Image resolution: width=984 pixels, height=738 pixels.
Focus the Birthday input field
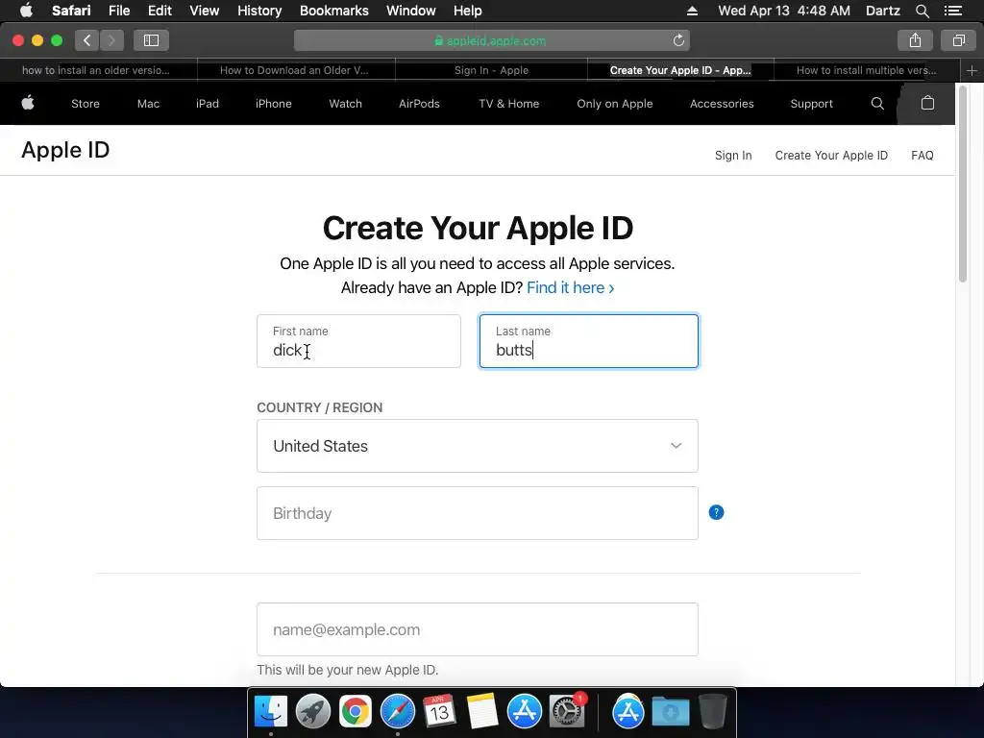(477, 513)
